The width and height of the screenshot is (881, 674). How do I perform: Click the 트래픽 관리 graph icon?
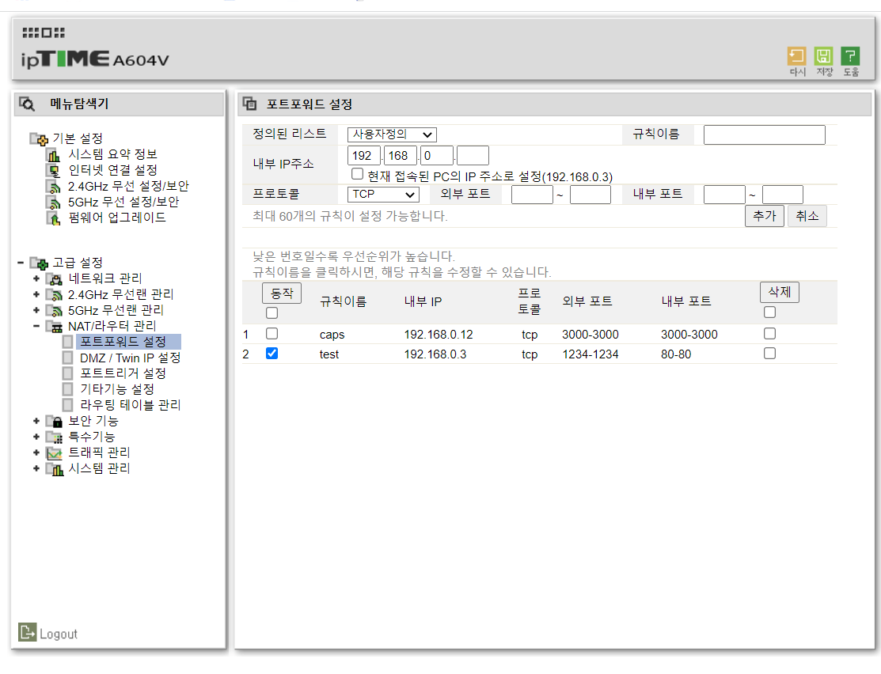click(x=54, y=452)
